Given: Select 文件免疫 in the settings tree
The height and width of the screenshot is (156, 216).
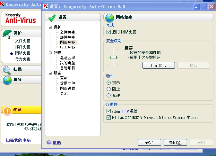Looking at the screenshot, I should point(67,32).
